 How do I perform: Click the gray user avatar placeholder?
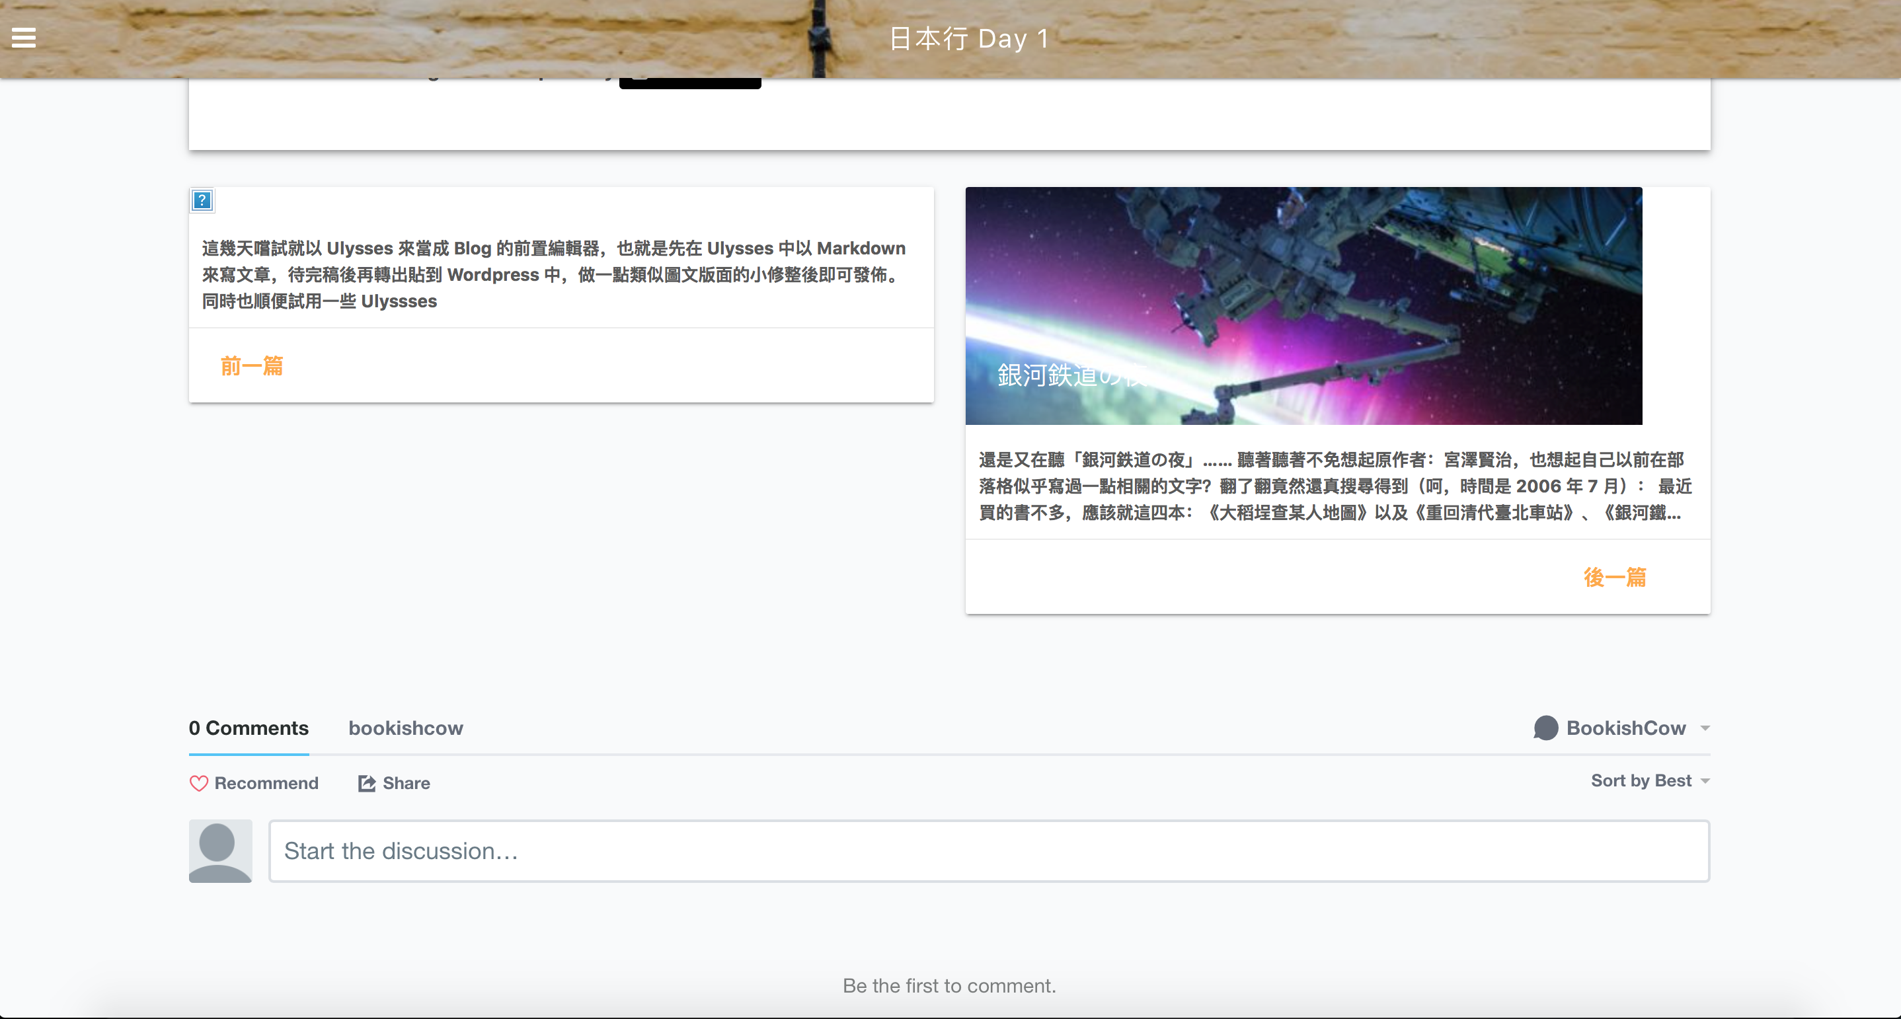(x=220, y=850)
